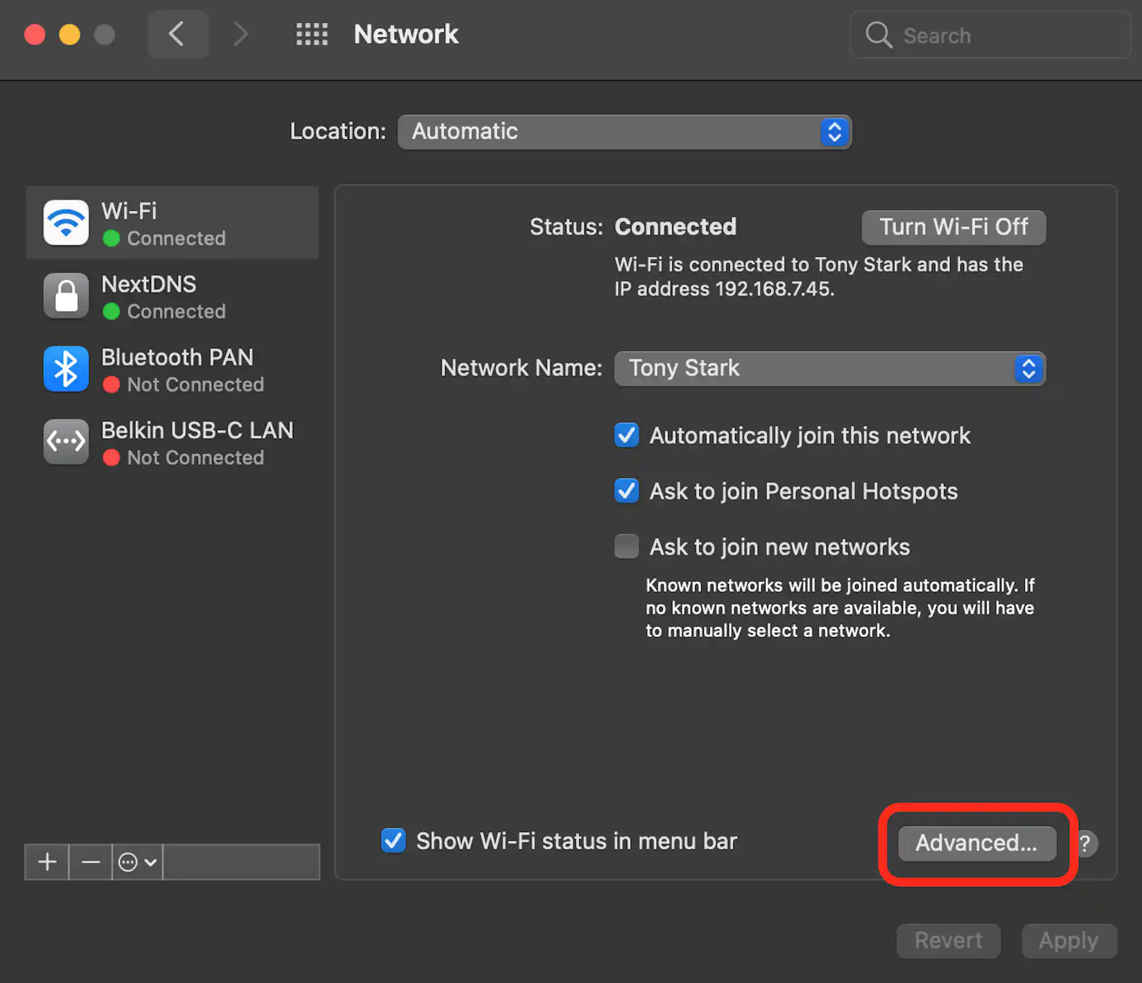
Task: Open the Advanced settings
Action: point(976,843)
